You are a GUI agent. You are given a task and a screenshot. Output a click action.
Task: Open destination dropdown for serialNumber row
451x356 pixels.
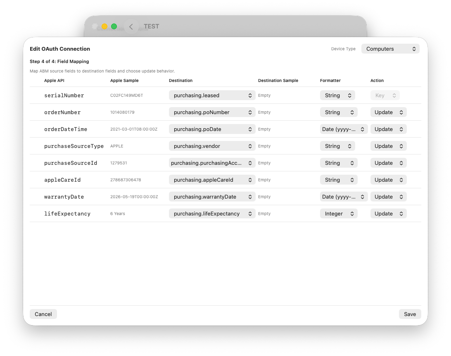coord(212,95)
